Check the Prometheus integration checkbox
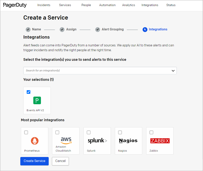The width and height of the screenshot is (203, 171). click(x=26, y=132)
